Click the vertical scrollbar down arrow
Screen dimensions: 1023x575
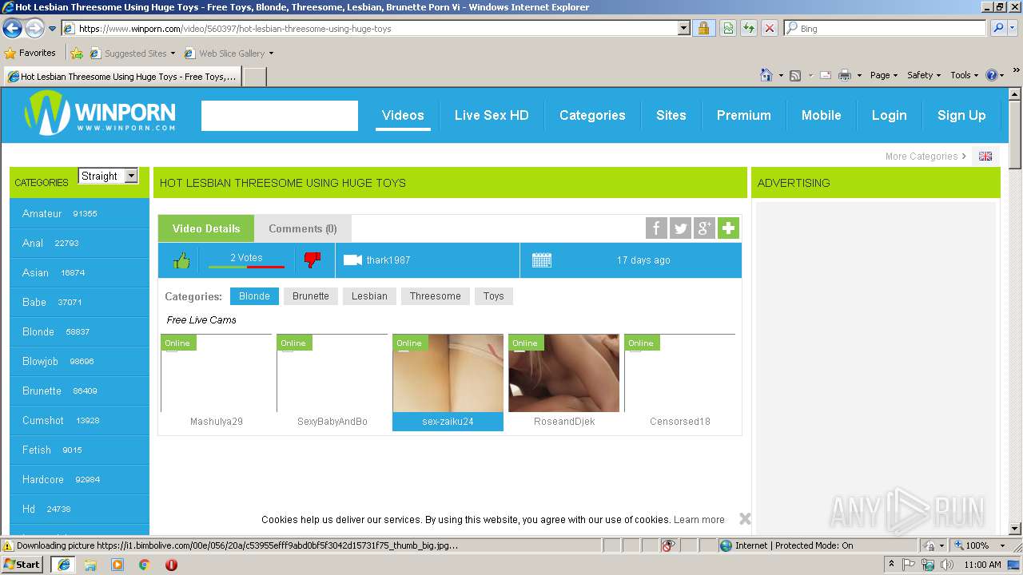[1015, 528]
